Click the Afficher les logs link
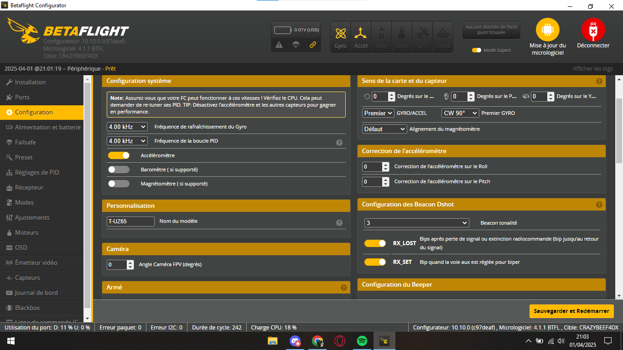Image resolution: width=623 pixels, height=350 pixels. 592,69
